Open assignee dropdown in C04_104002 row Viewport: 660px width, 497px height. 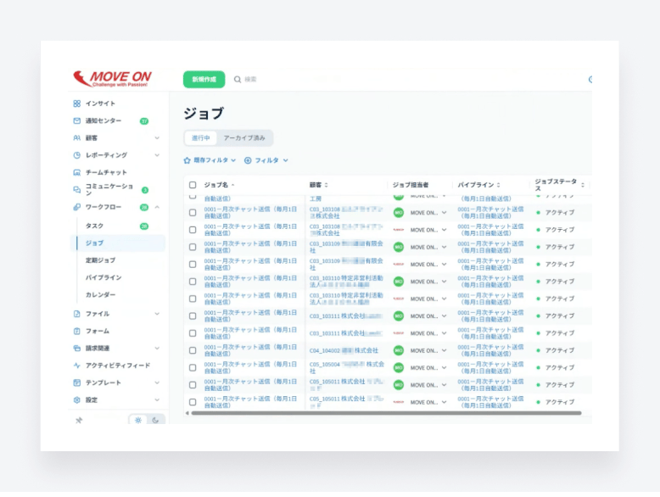pos(444,350)
